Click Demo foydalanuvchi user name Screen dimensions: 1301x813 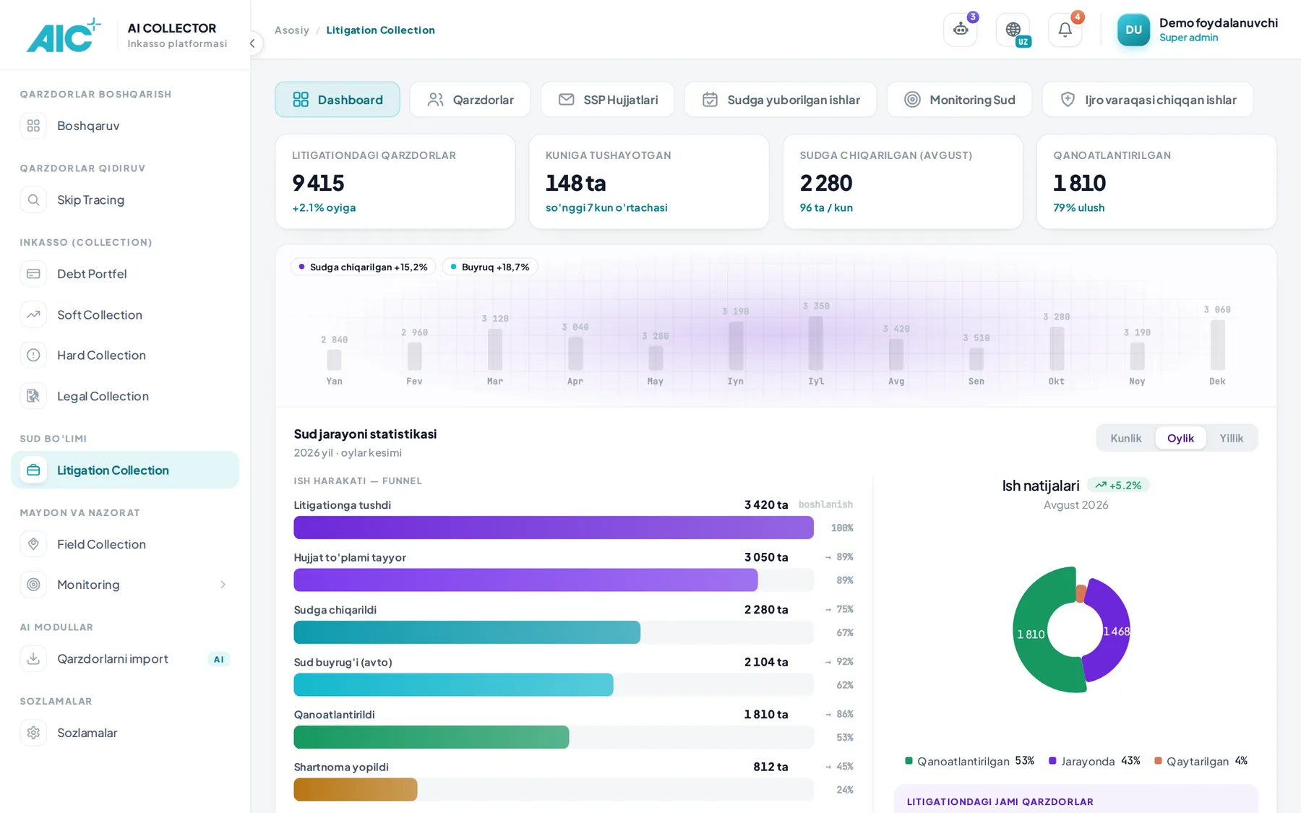tap(1218, 23)
